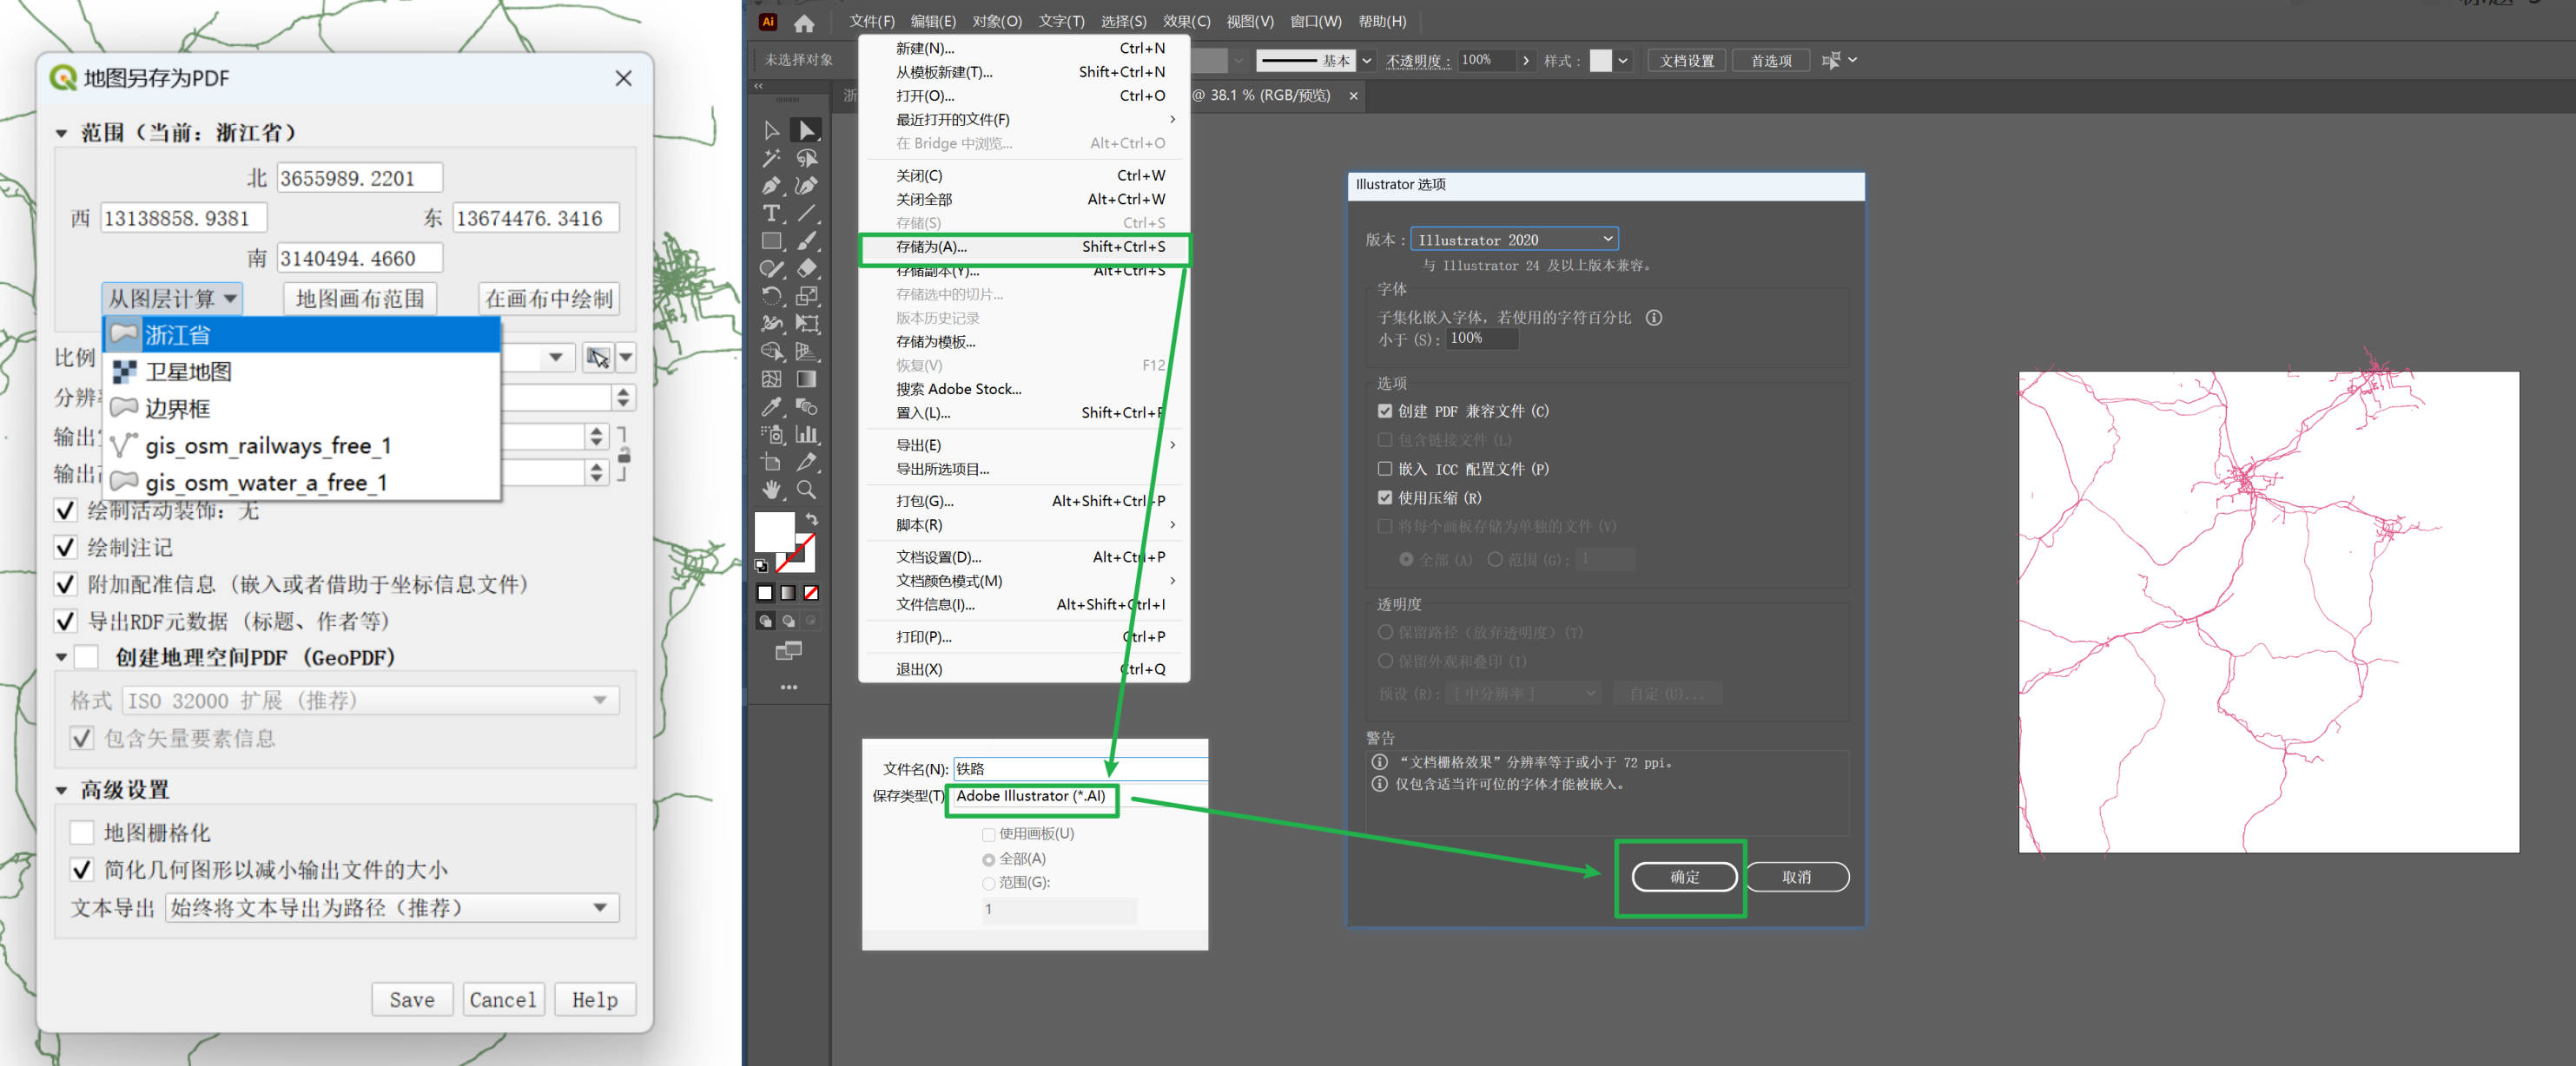The height and width of the screenshot is (1066, 2576).
Task: Click the white fill color swatch
Action: pos(773,530)
